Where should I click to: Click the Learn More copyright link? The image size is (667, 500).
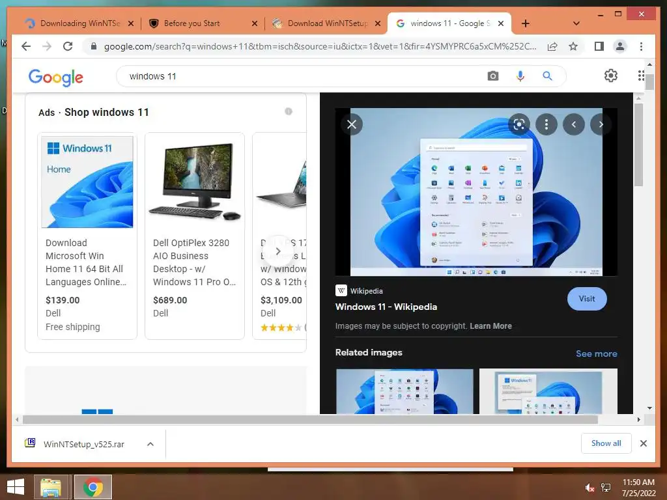[490, 326]
